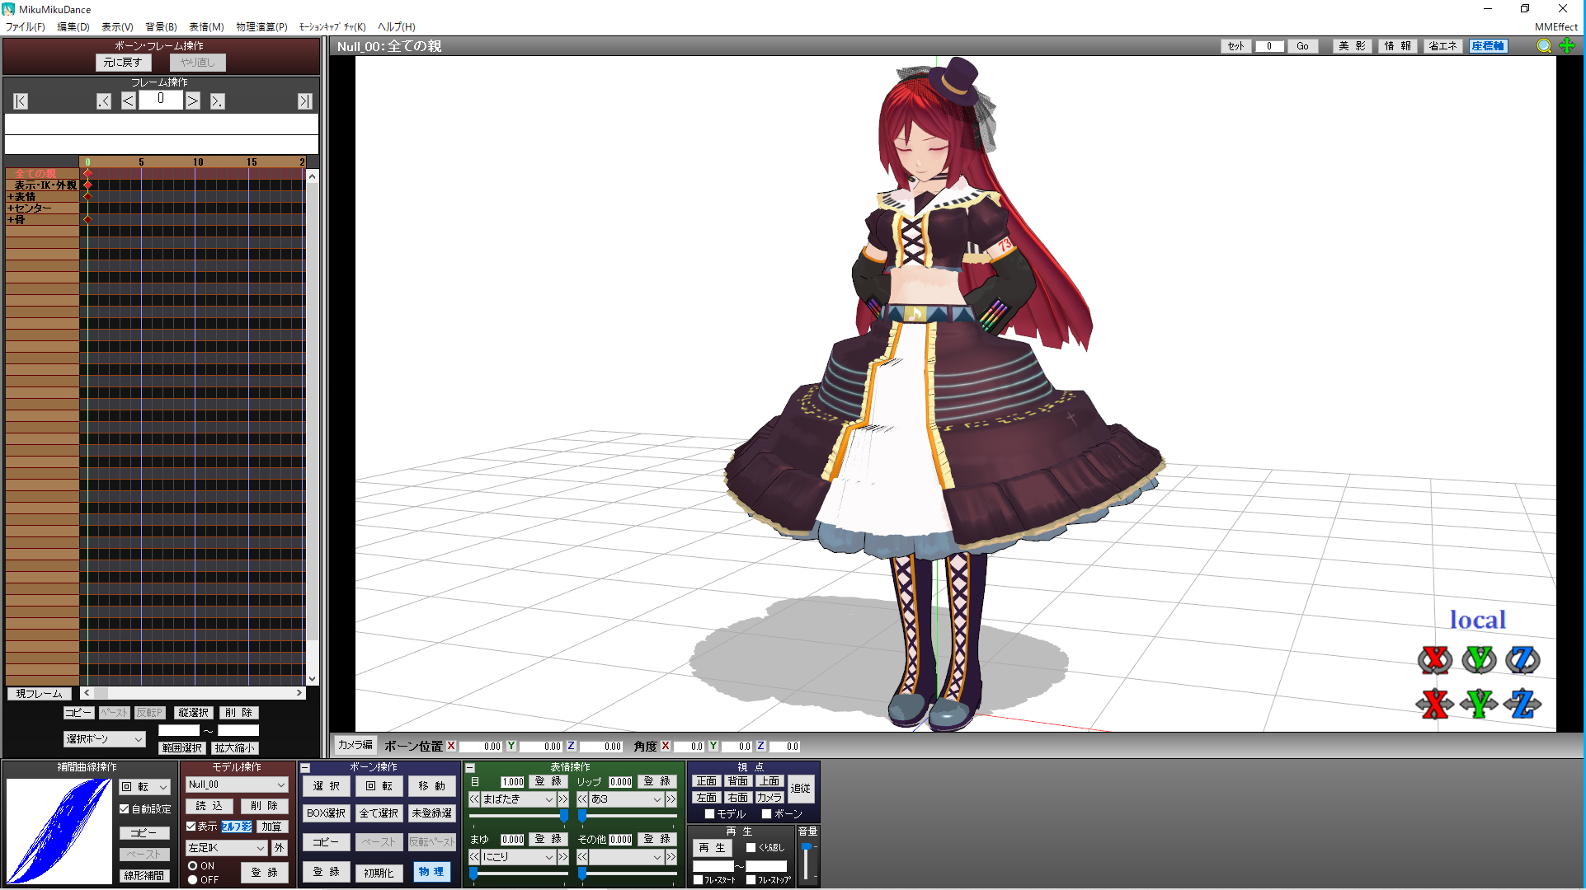Click the 再生 play button
The height and width of the screenshot is (890, 1586).
click(712, 848)
